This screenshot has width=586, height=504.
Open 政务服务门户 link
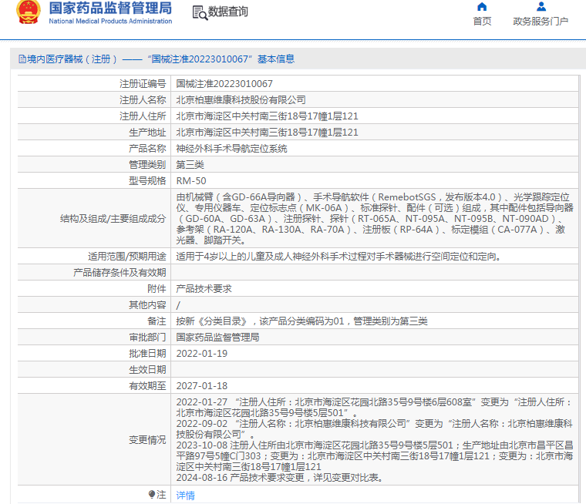[x=541, y=22]
